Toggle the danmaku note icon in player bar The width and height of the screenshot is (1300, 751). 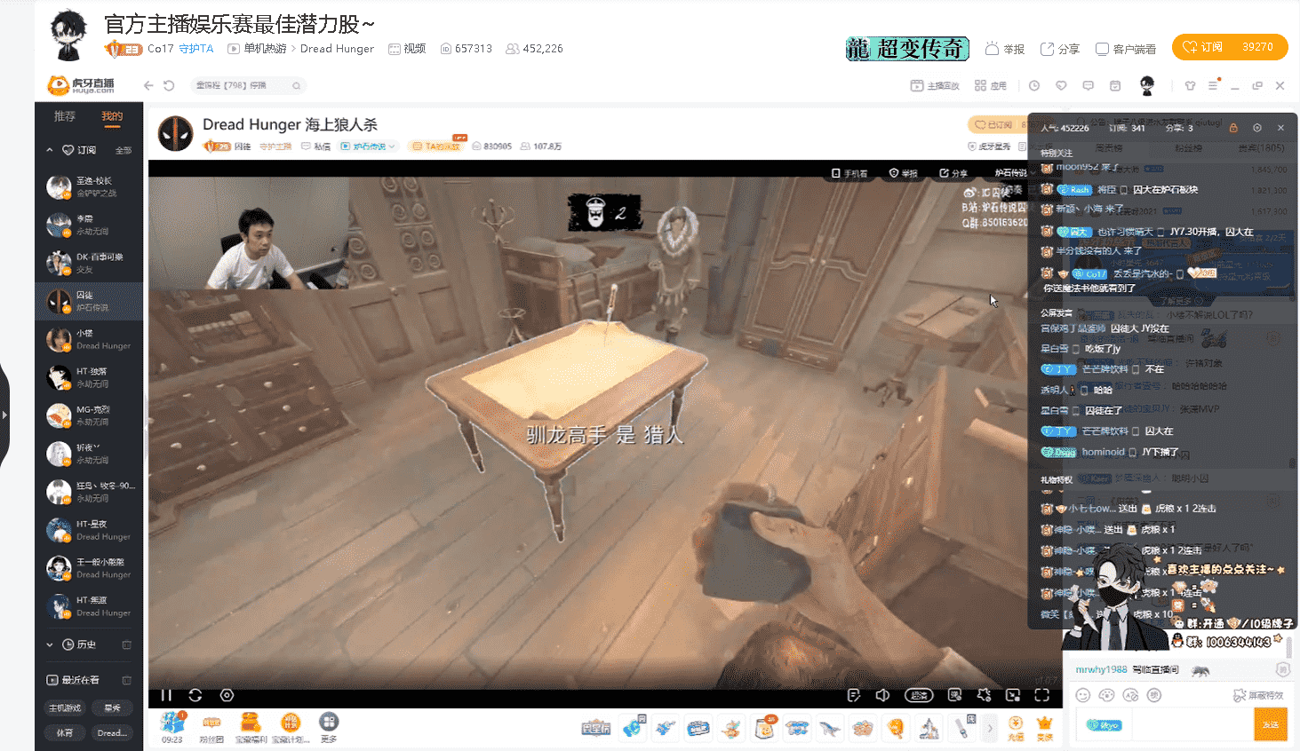pyautogui.click(x=854, y=695)
